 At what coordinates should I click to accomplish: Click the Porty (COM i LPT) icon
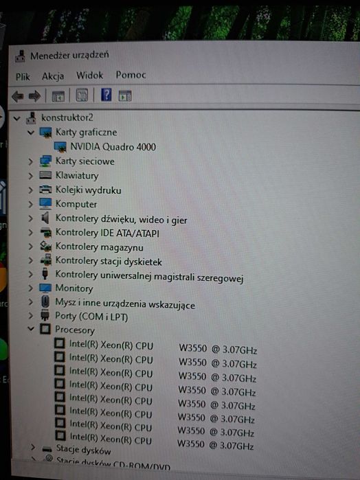45,315
